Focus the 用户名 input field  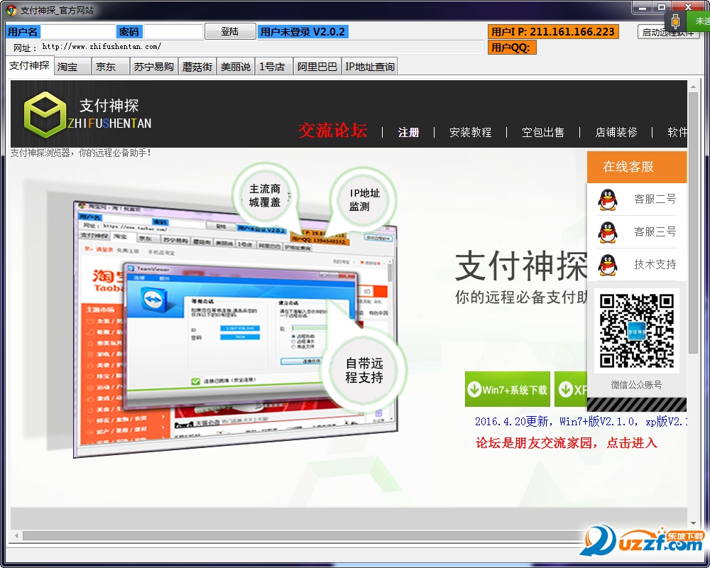pos(78,32)
